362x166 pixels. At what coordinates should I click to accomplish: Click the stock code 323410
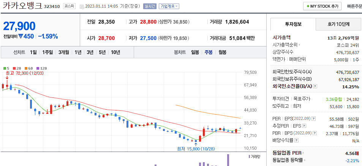click(x=52, y=6)
